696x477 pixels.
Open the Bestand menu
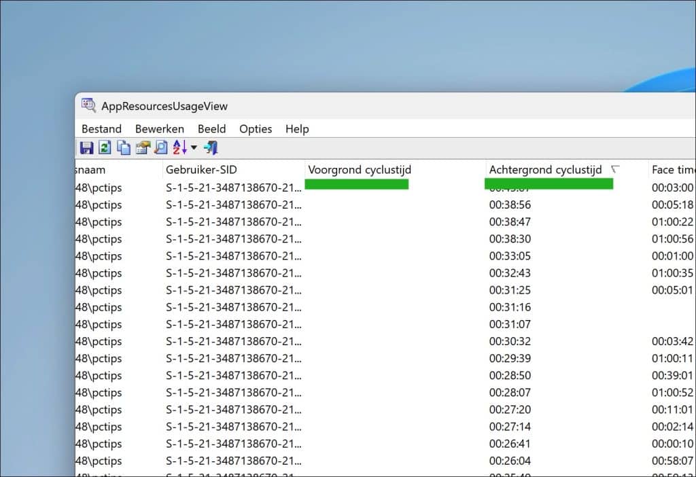102,129
